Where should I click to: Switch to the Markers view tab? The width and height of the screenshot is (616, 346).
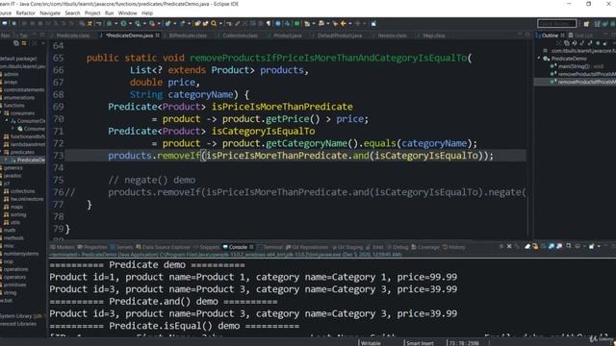[63, 247]
